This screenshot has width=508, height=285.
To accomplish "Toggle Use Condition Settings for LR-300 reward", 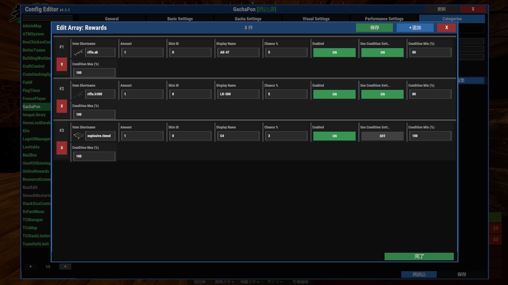I will pyautogui.click(x=383, y=94).
